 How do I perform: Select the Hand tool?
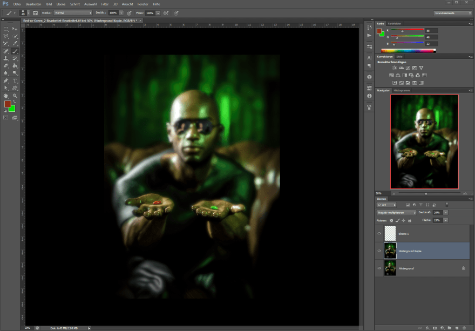[6, 96]
